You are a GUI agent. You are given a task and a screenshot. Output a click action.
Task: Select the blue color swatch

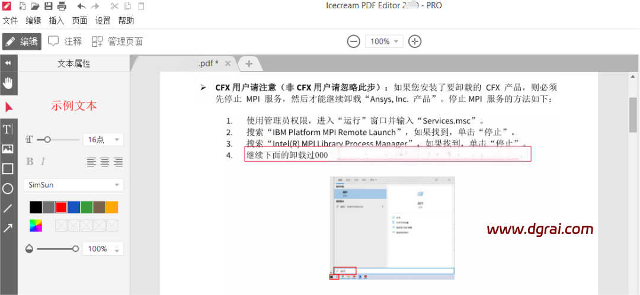coord(73,207)
